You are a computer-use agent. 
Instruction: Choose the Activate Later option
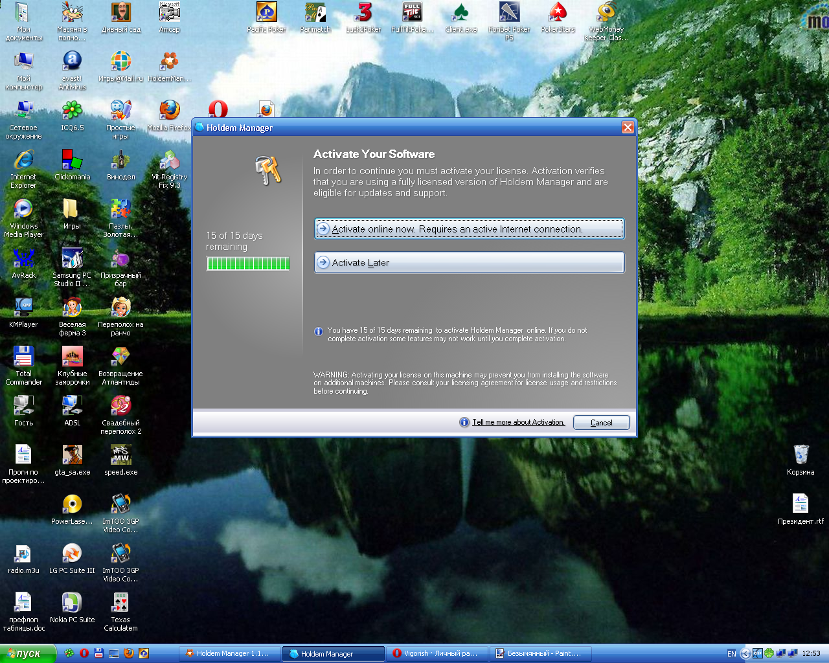click(469, 263)
